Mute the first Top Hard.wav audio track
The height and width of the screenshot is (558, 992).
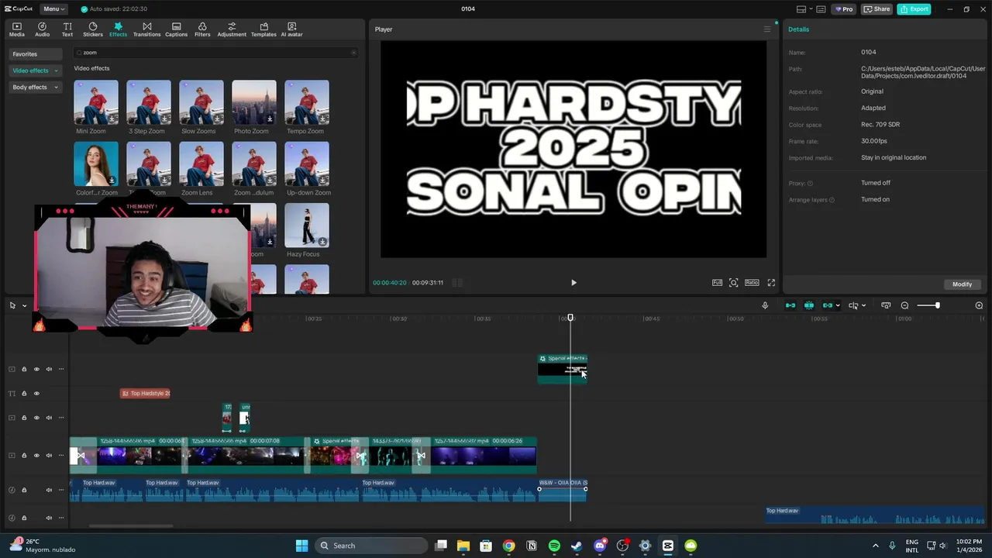[49, 490]
